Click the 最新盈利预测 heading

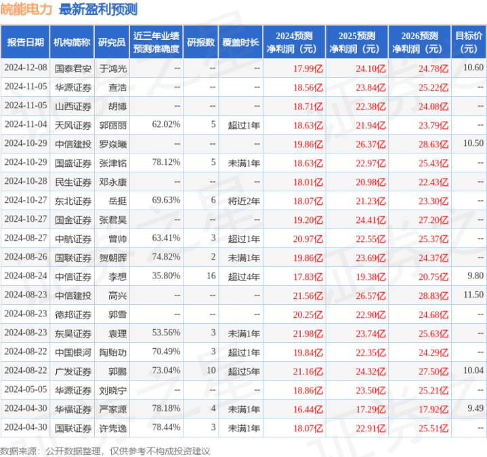(x=98, y=9)
